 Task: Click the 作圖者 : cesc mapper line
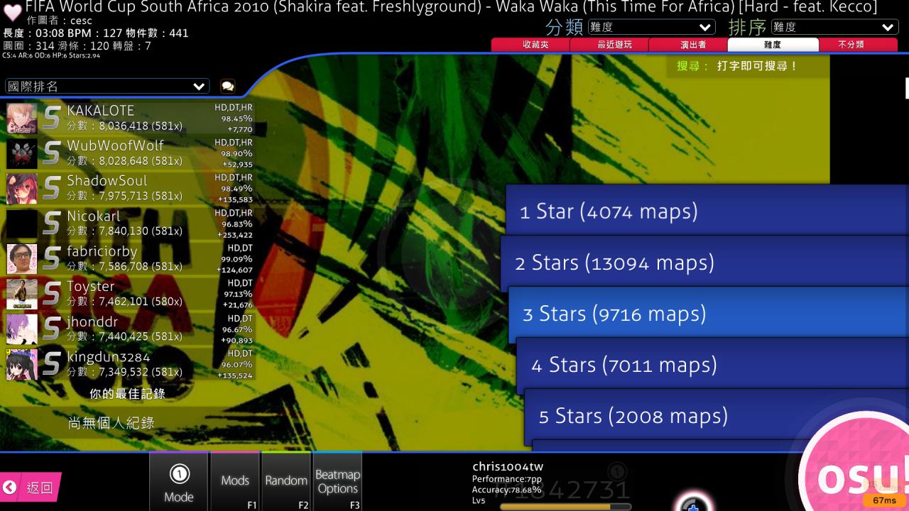[60, 21]
